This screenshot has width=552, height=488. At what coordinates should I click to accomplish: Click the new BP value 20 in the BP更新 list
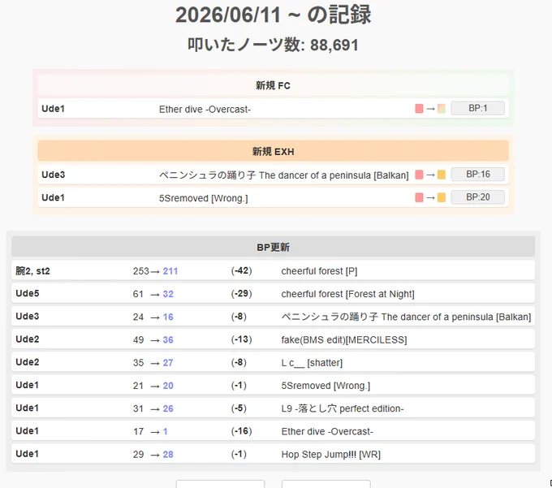168,386
